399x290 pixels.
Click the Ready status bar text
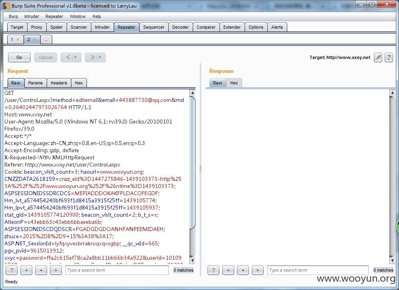[x=11, y=282]
